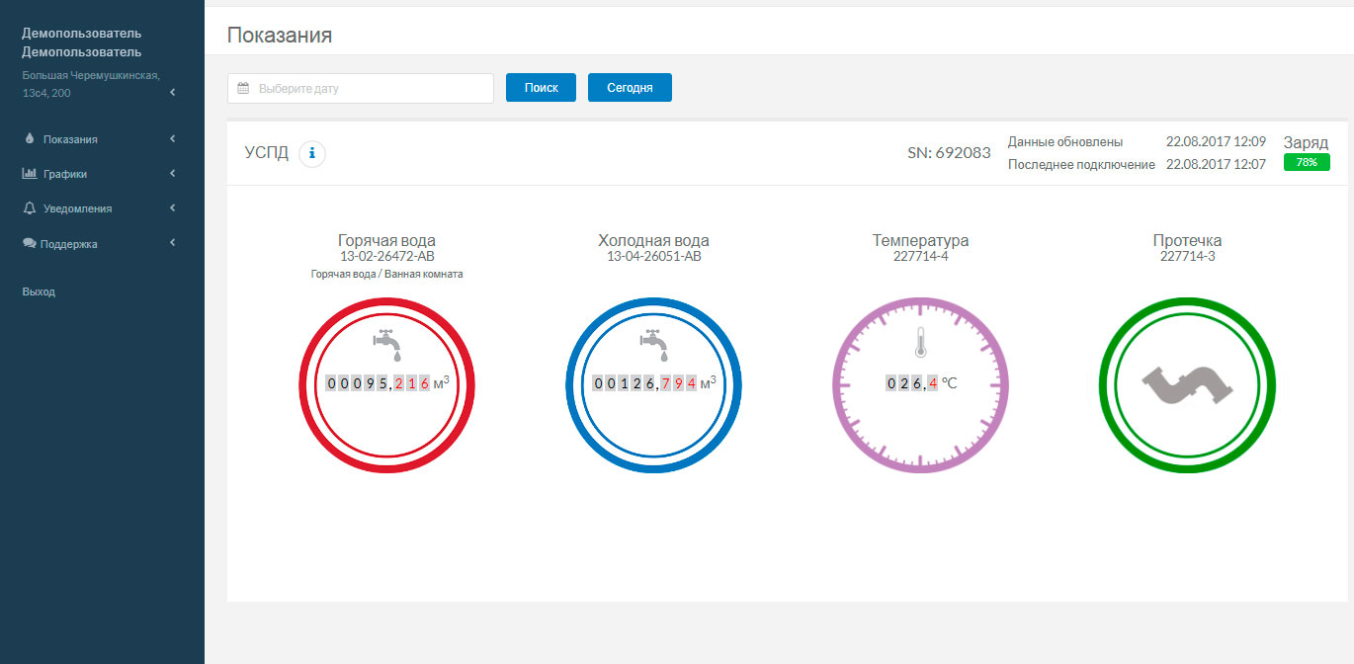Expand the Уведомления submenu arrow

173,208
